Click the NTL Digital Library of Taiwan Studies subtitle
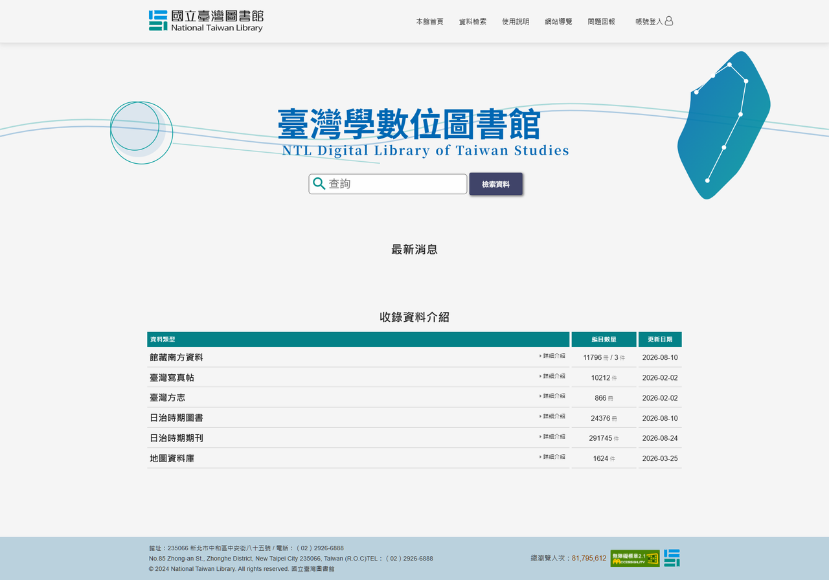The height and width of the screenshot is (580, 829). click(x=426, y=151)
